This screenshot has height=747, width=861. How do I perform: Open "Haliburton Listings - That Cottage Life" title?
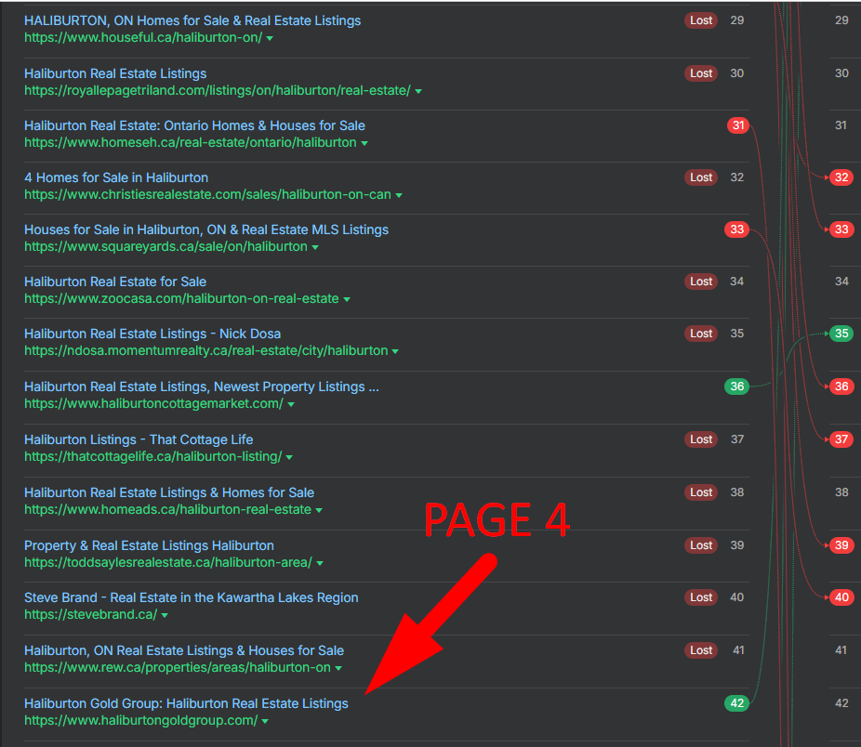pos(139,439)
